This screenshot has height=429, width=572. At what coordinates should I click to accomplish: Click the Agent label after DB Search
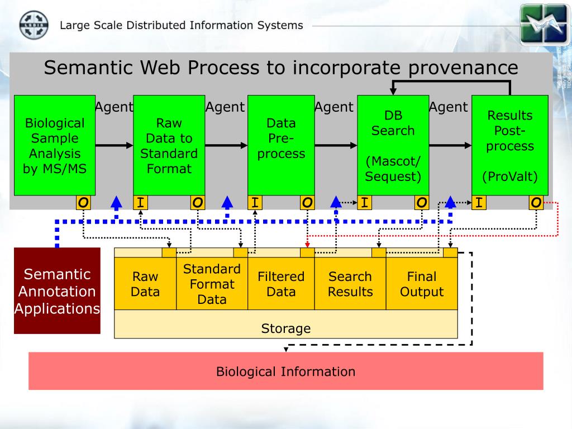(x=449, y=107)
